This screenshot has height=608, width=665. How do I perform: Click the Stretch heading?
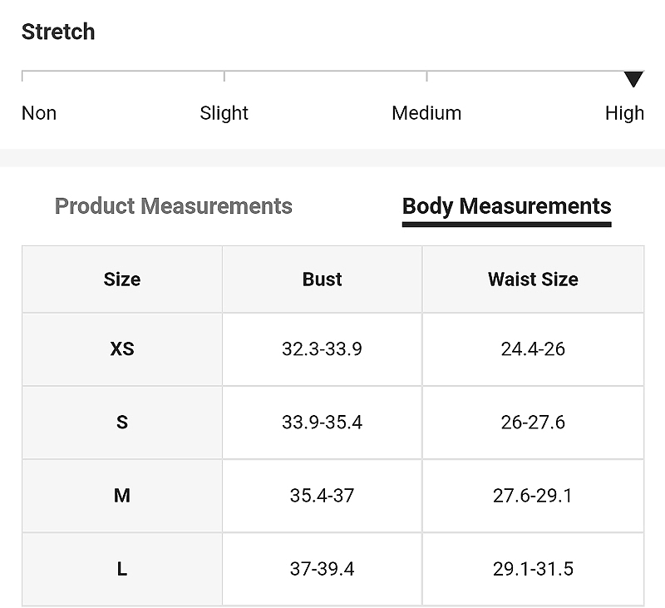coord(58,32)
